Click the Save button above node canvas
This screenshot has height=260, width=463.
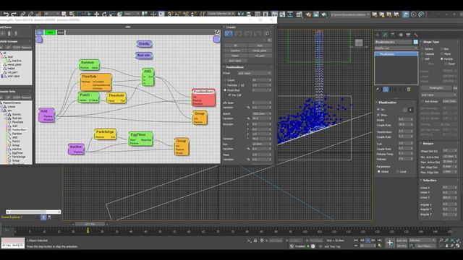click(x=61, y=32)
